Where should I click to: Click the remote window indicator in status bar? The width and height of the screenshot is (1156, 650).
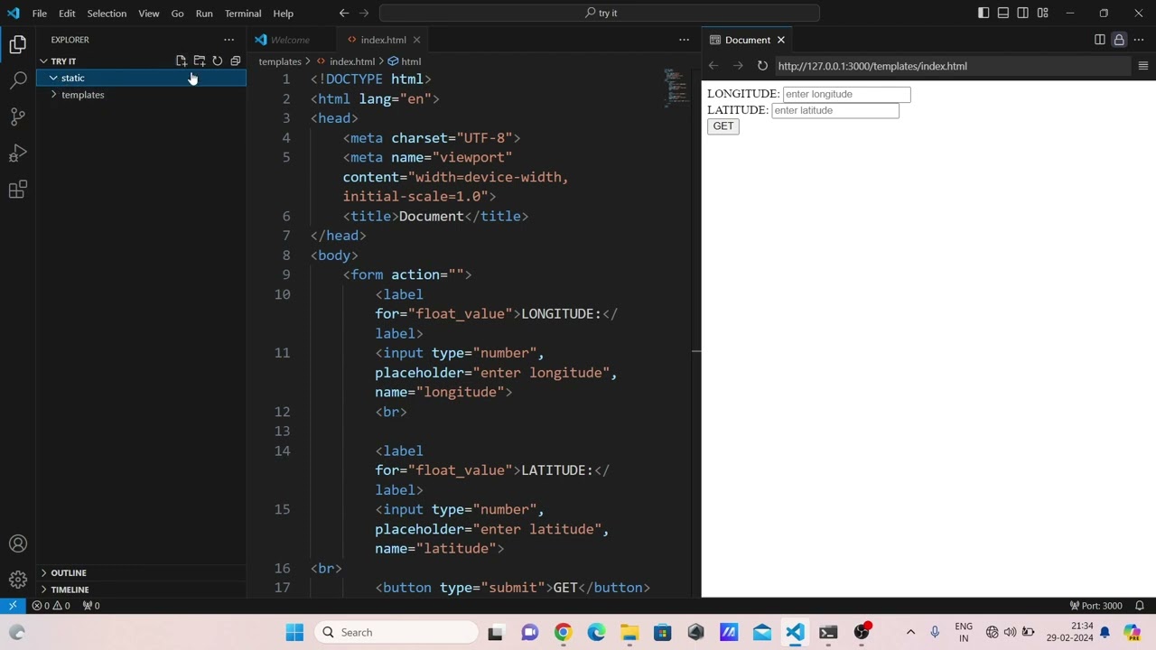(13, 606)
